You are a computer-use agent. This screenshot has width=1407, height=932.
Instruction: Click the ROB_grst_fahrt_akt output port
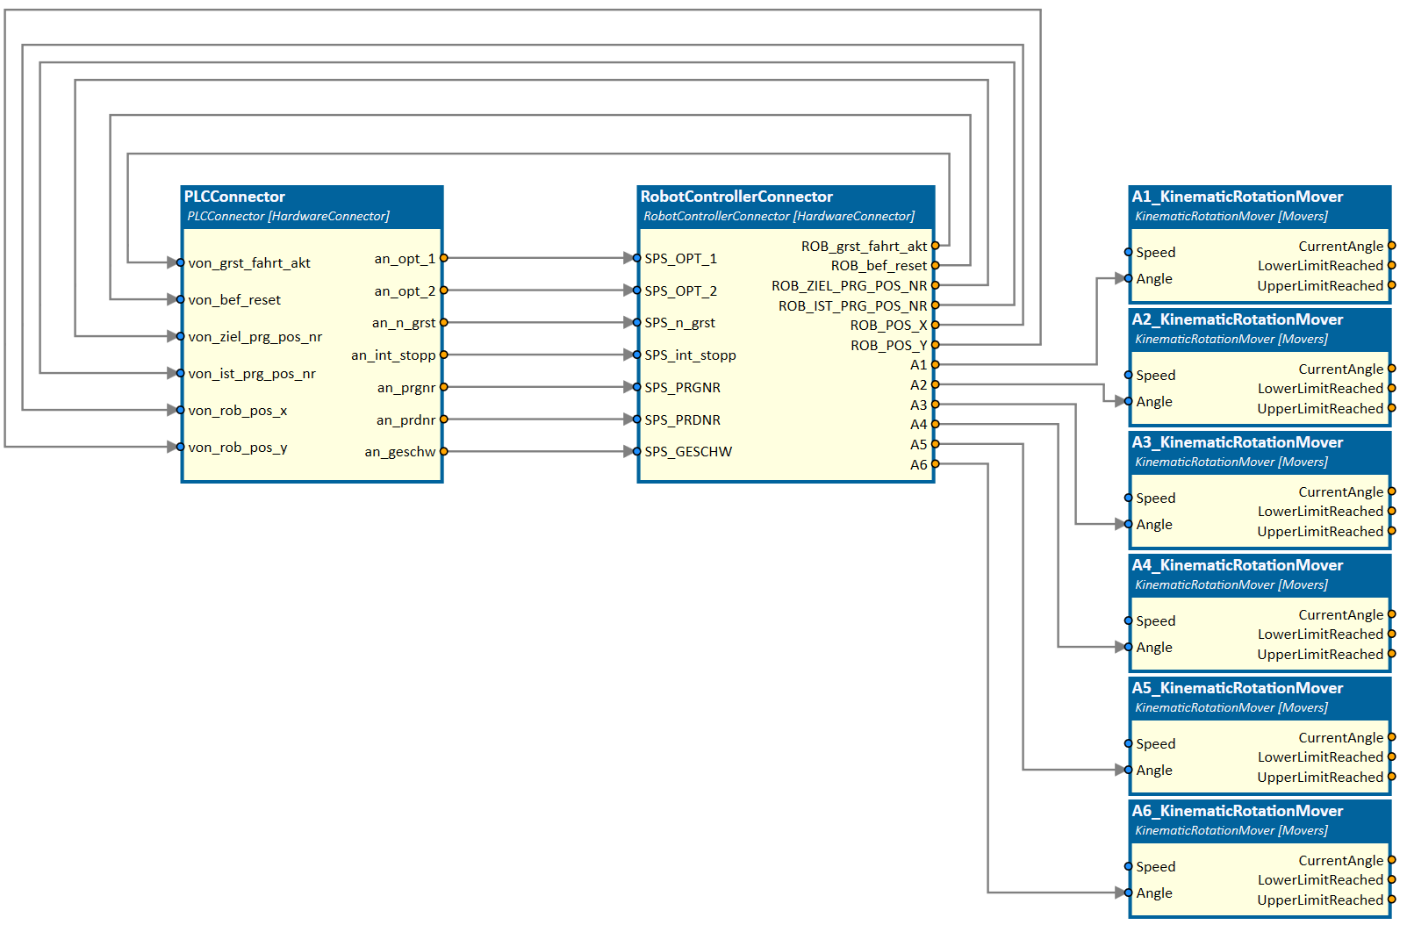(935, 246)
